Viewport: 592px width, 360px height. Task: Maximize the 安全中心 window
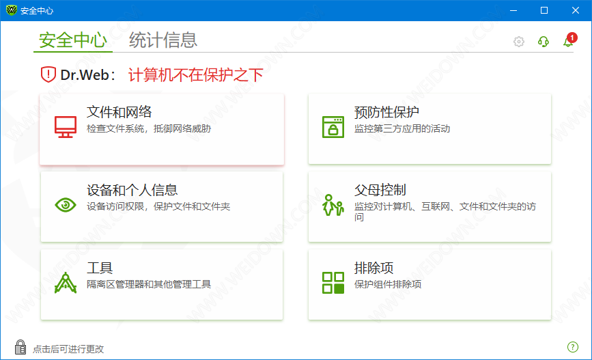[544, 10]
